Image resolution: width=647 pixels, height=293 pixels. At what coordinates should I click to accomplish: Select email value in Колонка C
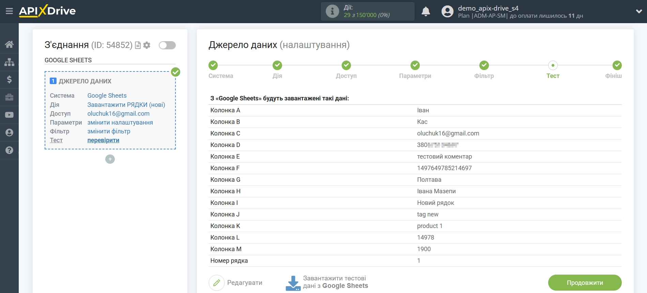pyautogui.click(x=448, y=133)
